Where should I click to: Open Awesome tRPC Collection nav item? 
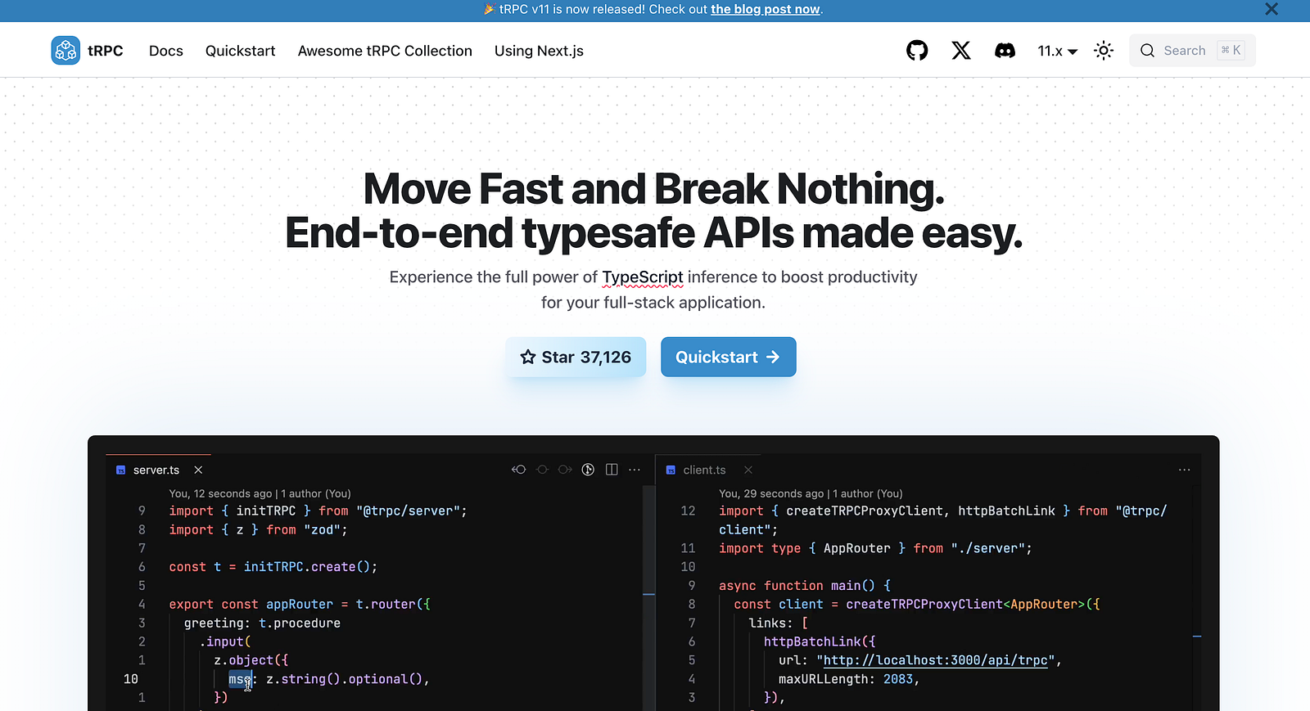pos(385,51)
